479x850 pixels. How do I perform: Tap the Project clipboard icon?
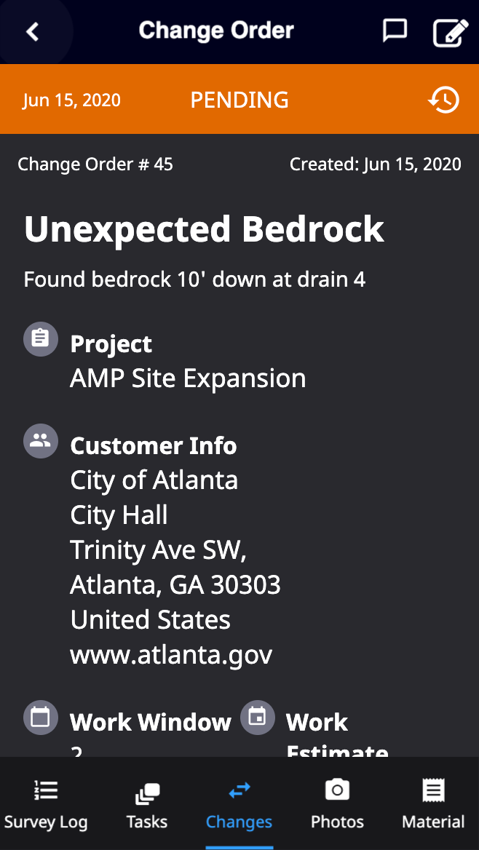41,339
